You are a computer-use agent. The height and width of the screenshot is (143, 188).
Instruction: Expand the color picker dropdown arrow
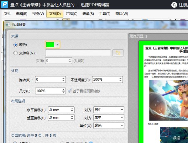pyautogui.click(x=57, y=44)
